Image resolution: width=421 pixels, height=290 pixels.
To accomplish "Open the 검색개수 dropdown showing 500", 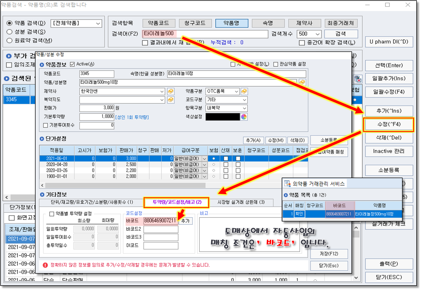I will 317,34.
